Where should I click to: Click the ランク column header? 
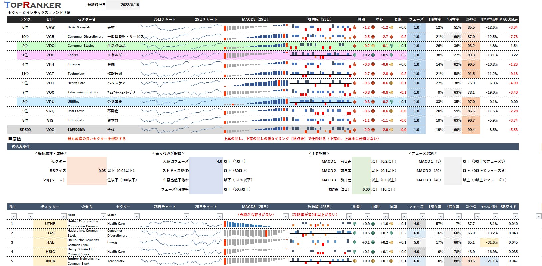(x=25, y=19)
